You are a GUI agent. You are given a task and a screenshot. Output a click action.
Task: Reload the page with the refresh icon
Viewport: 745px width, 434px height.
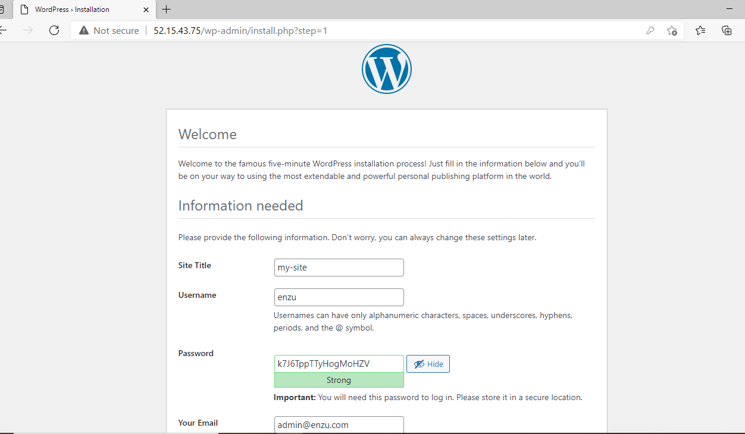(54, 30)
